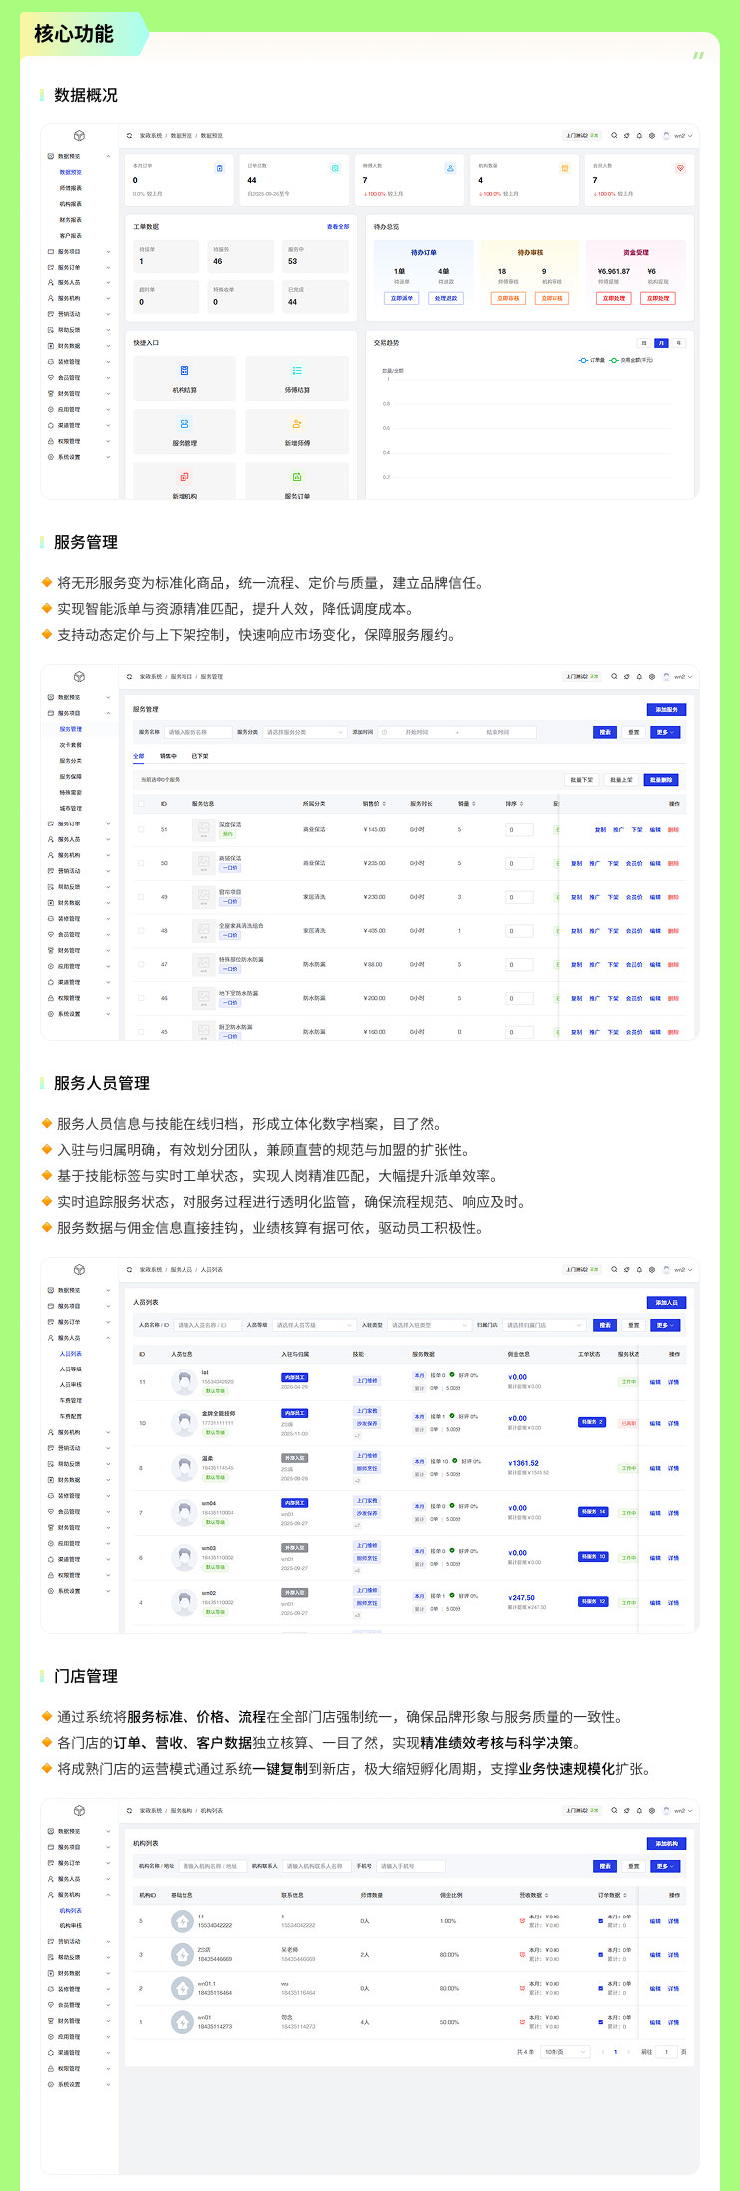Click the 立即派单 button under 待办订单
This screenshot has width=740, height=2191.
coord(401,298)
